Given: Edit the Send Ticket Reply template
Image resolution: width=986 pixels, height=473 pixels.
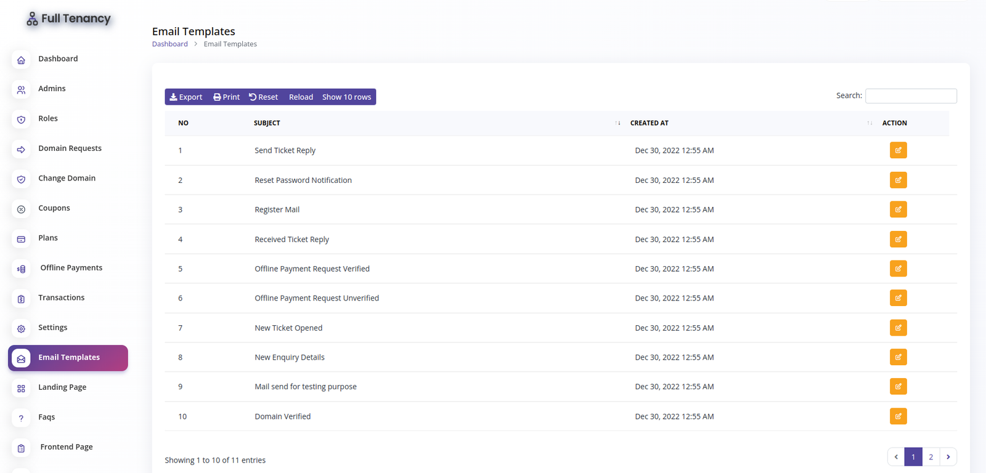Looking at the screenshot, I should 898,150.
